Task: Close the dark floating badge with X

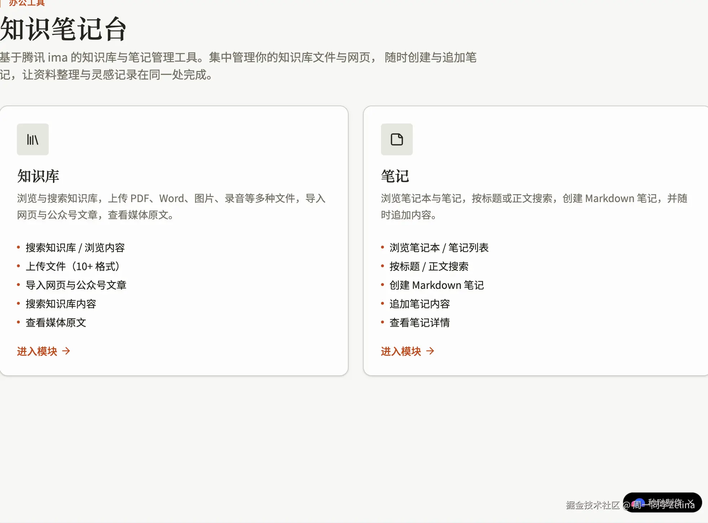Action: [x=690, y=502]
